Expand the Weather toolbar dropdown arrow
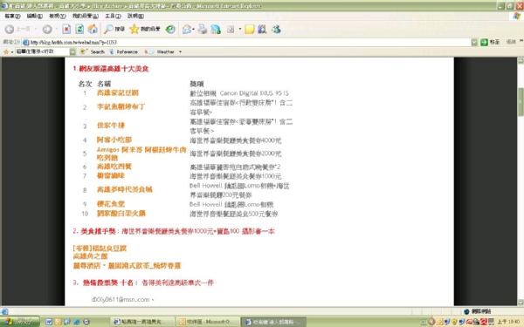The height and width of the screenshot is (327, 524). 180,51
